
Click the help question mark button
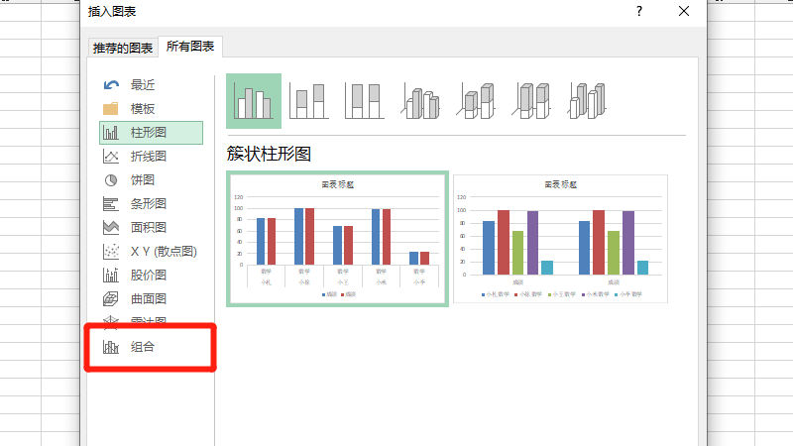[x=639, y=11]
